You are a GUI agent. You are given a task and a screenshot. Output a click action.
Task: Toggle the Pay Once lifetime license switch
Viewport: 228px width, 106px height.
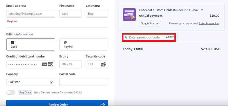11,93
